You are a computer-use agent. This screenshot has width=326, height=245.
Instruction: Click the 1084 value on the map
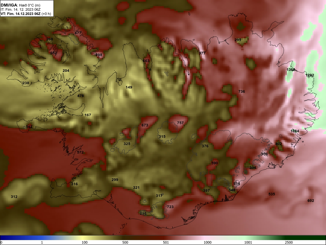tap(295, 131)
